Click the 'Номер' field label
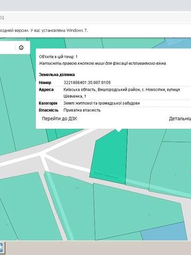This screenshot has width=191, height=255. coord(45,82)
